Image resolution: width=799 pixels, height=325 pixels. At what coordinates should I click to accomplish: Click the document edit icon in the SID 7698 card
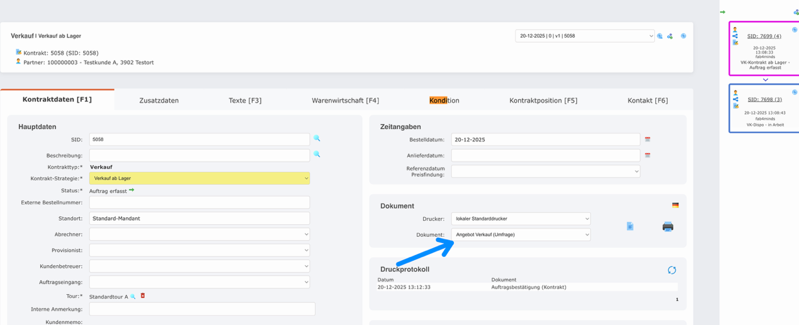tap(735, 106)
